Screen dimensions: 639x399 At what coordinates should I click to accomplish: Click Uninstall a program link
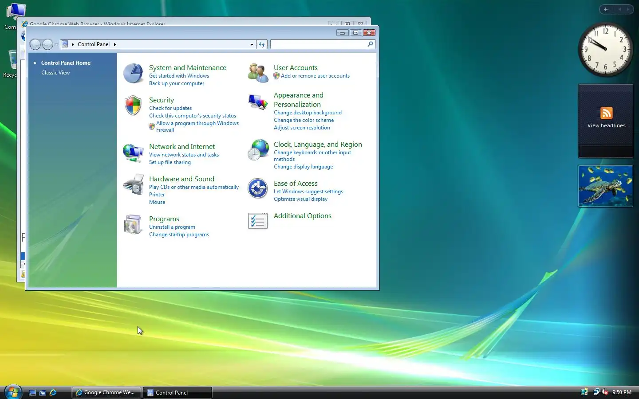pos(172,227)
